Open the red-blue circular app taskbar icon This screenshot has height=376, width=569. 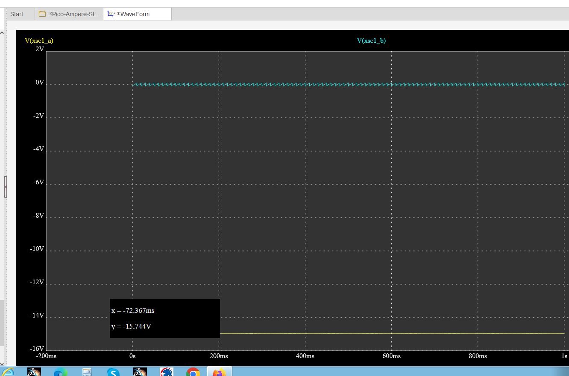pyautogui.click(x=166, y=372)
